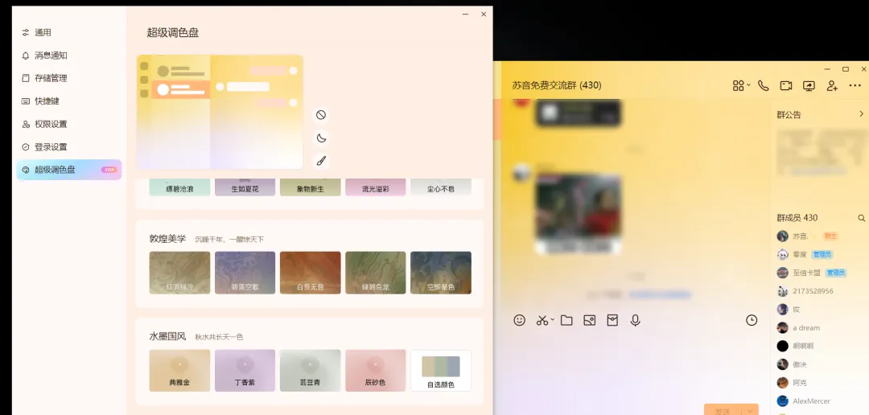Go to the 快捷键 settings tab
Viewport: 869px width, 415px height.
pyautogui.click(x=47, y=101)
